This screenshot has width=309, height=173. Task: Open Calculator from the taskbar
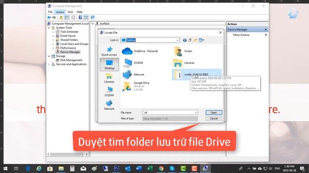click(x=72, y=169)
